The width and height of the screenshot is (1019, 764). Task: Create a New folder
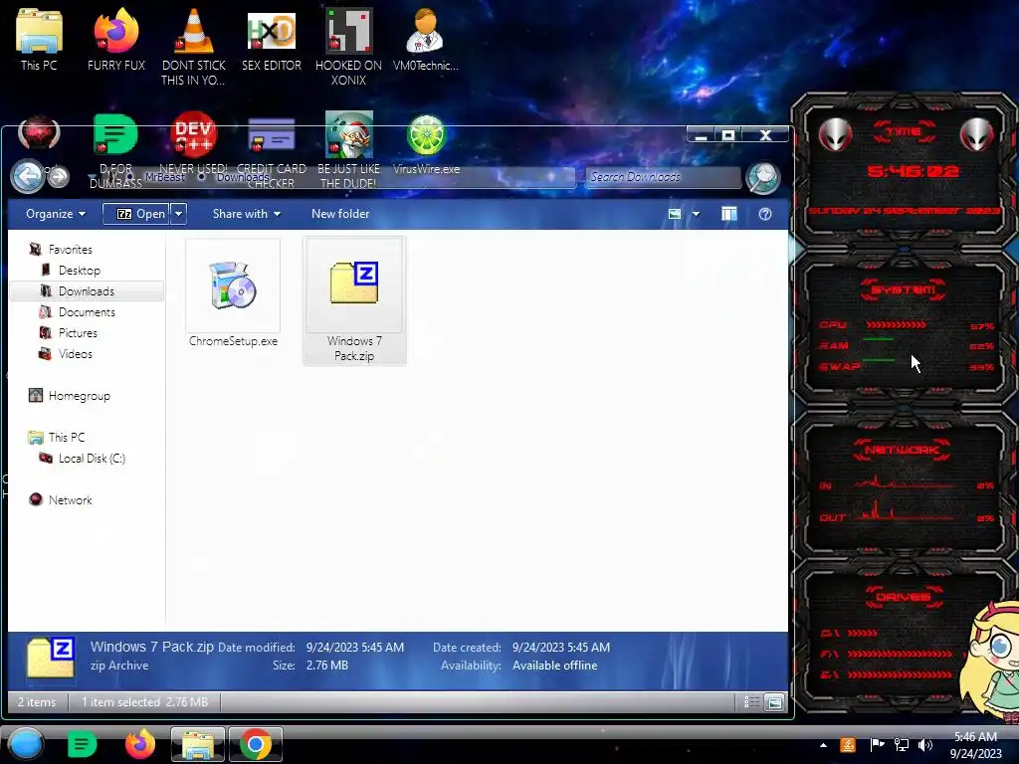(340, 214)
